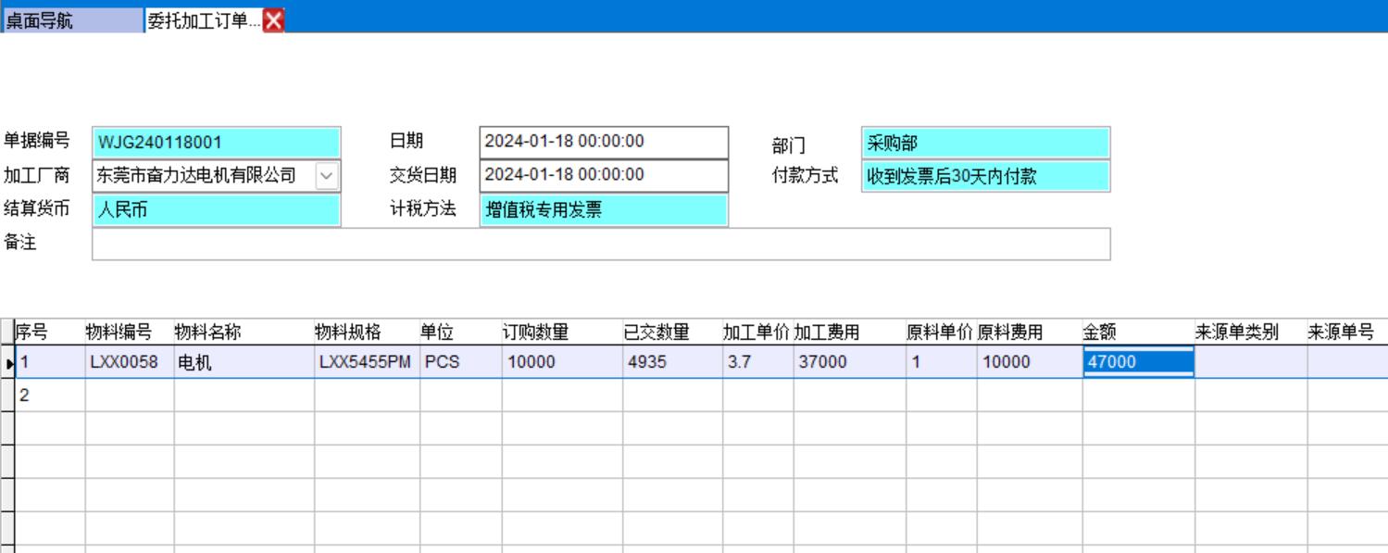
Task: Click the 计税方法 field 增值税专用发票
Action: pos(604,210)
